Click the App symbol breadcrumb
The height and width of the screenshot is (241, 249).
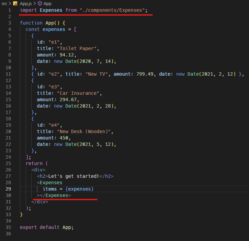click(48, 3)
